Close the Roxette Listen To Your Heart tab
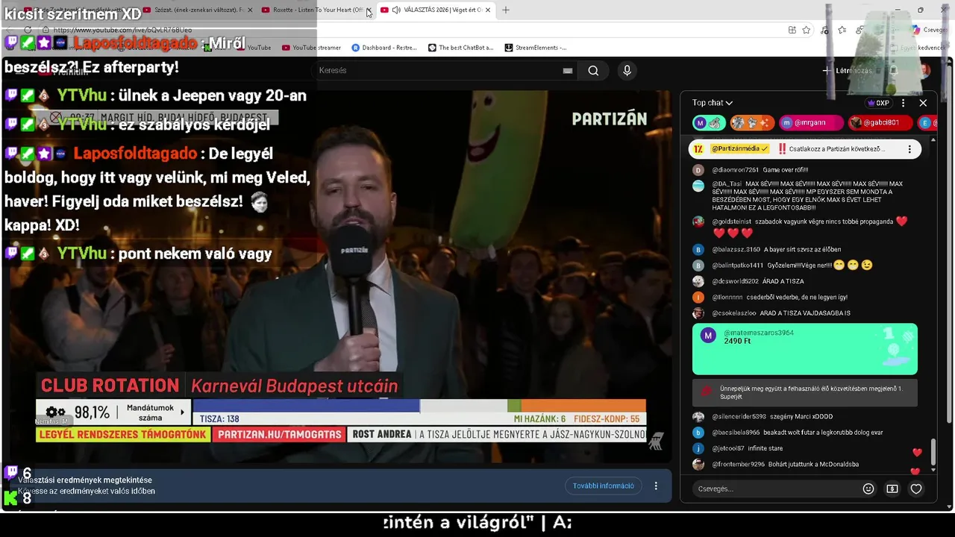 [369, 10]
